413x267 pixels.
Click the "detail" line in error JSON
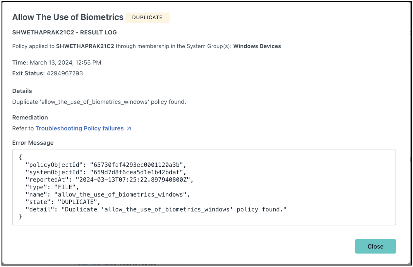(x=156, y=209)
